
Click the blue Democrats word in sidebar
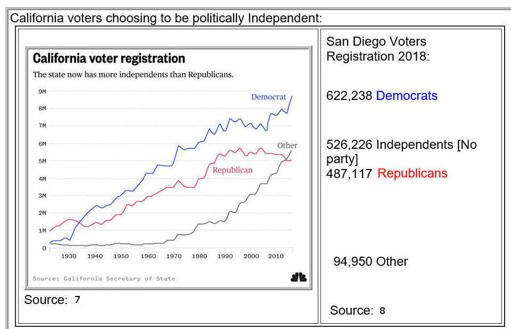(x=407, y=96)
